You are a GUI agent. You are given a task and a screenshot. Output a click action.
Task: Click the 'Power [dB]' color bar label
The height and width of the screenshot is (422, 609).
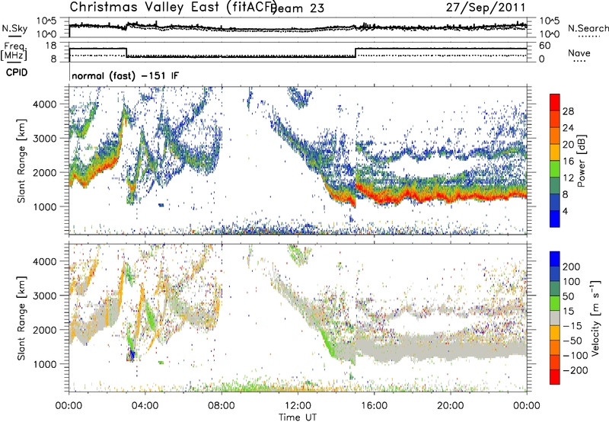[581, 161]
